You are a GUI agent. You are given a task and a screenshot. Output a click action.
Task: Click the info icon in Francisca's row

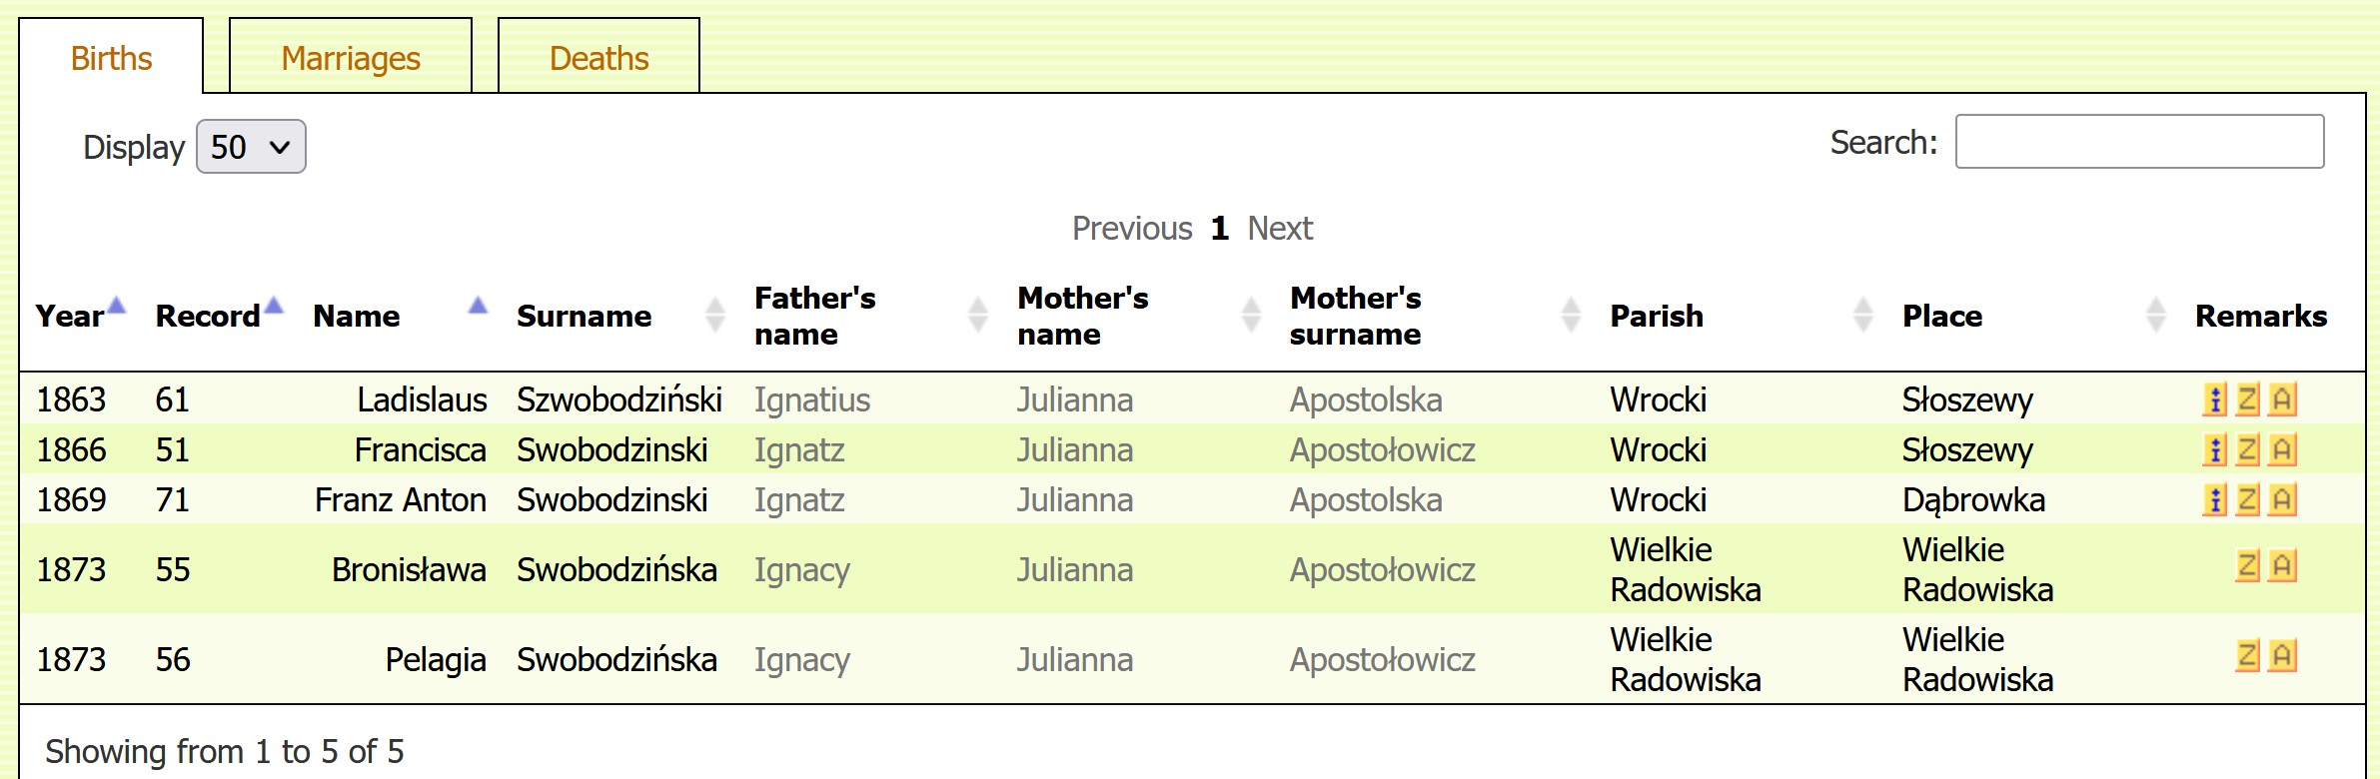click(x=2214, y=449)
